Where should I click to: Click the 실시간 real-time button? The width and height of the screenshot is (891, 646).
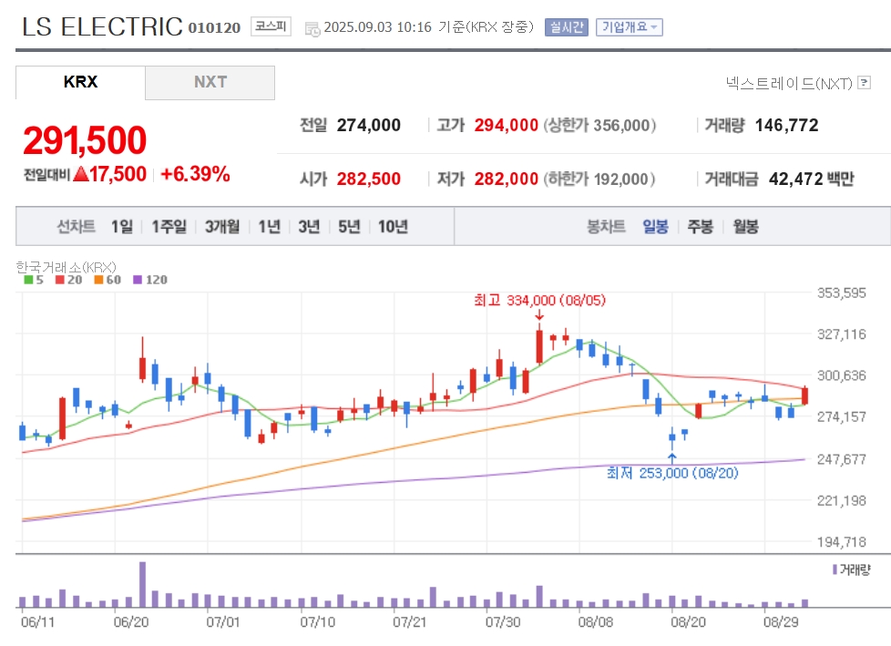(566, 27)
